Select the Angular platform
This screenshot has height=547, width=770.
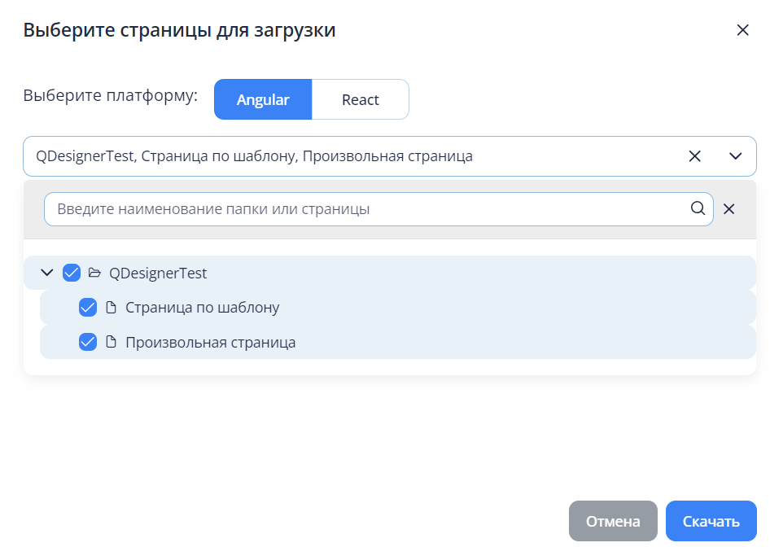tap(263, 99)
